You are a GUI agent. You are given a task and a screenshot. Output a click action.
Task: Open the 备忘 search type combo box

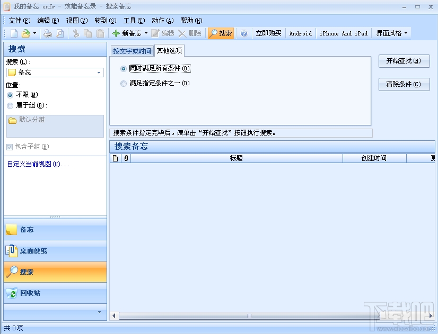coord(55,73)
